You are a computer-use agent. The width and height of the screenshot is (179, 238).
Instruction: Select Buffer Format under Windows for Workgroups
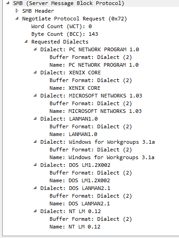[x=91, y=150]
